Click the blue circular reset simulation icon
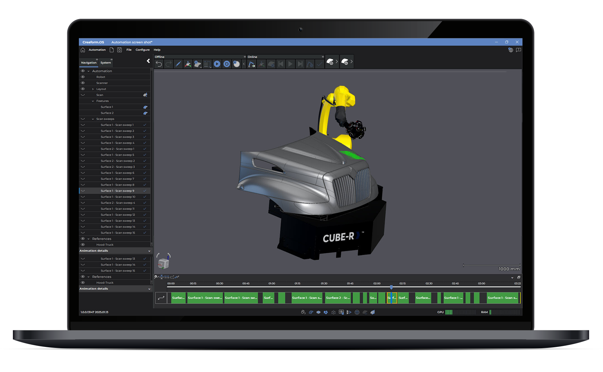 coord(227,64)
